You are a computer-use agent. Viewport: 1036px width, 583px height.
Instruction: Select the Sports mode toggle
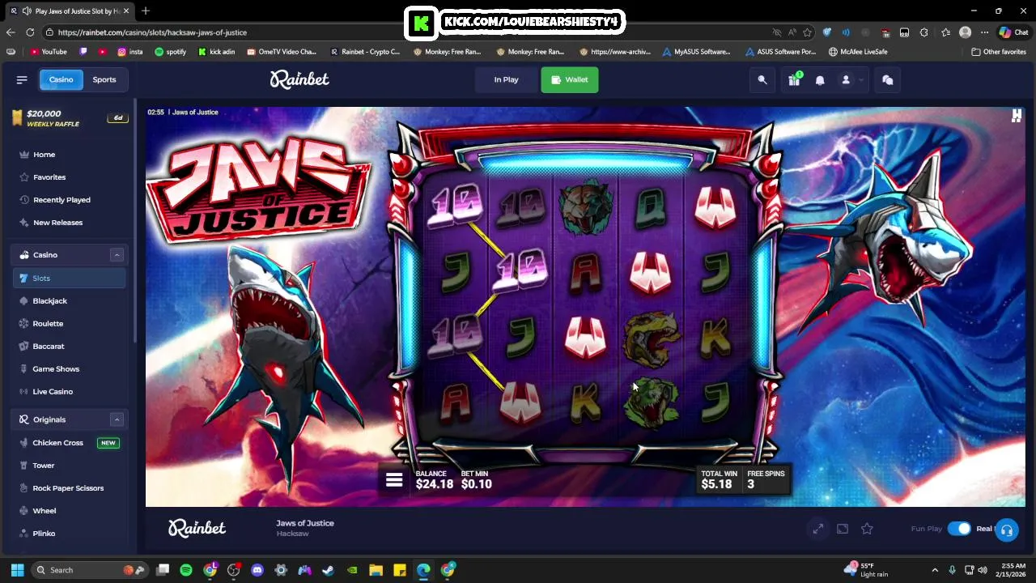(x=104, y=79)
